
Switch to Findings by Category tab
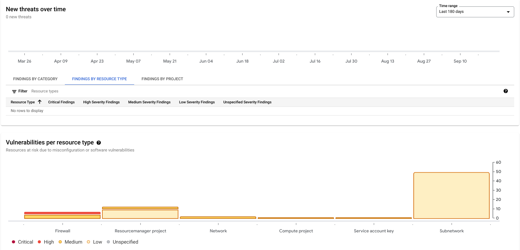point(35,79)
